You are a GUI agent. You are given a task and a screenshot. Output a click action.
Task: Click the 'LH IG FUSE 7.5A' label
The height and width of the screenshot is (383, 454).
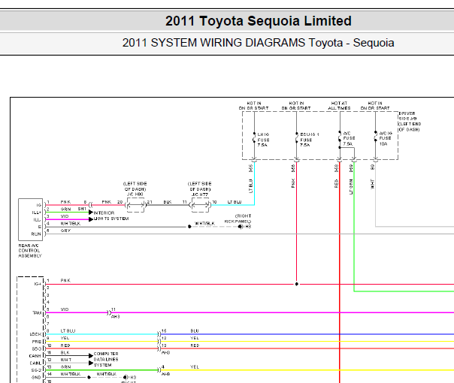264,140
